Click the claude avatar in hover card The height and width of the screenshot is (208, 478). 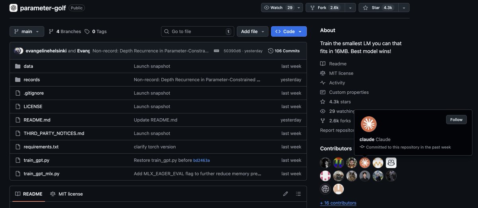[x=369, y=124]
